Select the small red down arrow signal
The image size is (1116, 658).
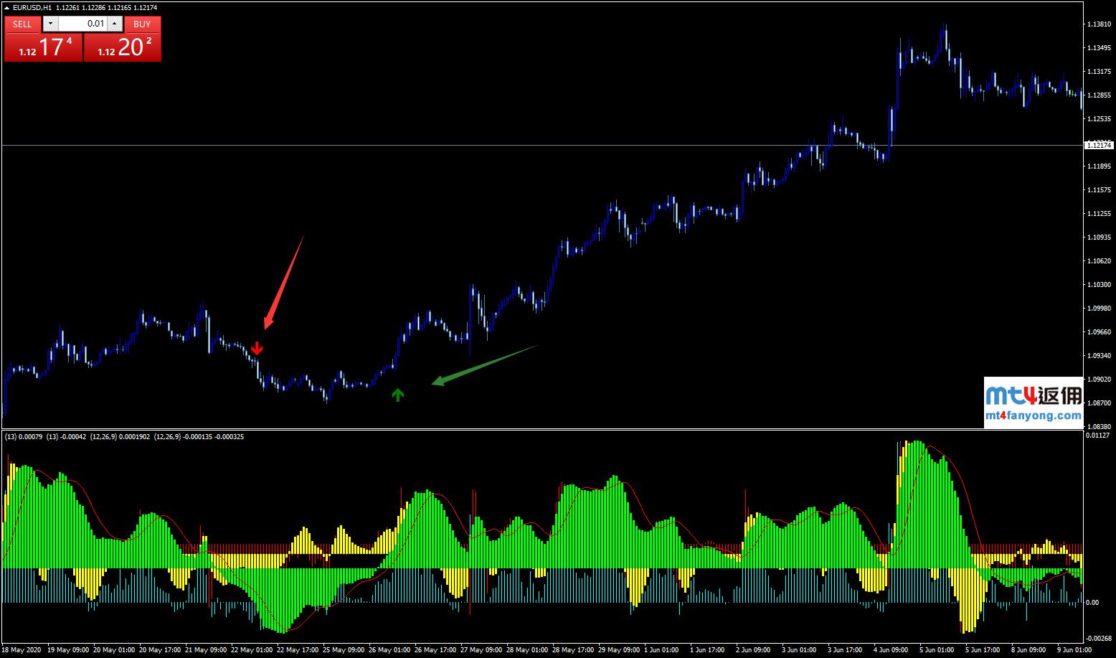[257, 349]
